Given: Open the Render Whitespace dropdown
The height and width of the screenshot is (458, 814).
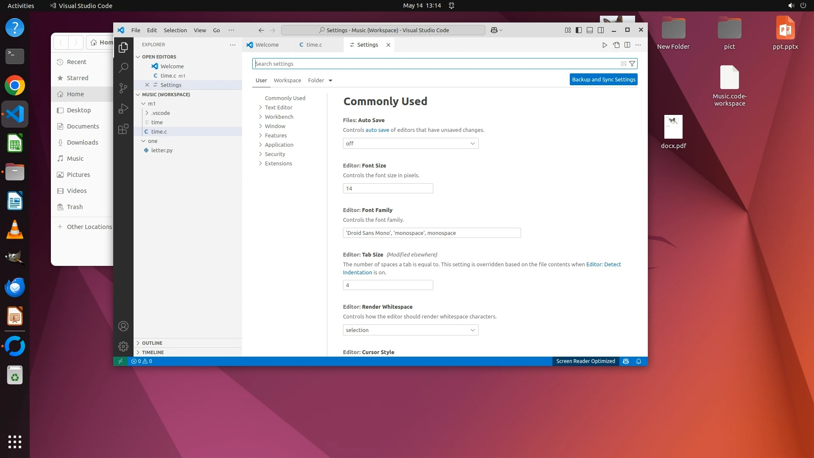Looking at the screenshot, I should 410,330.
